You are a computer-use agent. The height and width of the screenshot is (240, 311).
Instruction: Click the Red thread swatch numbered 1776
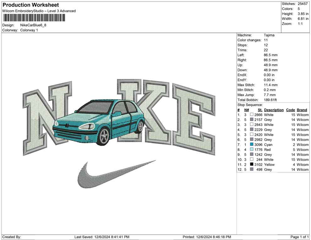tap(251, 150)
